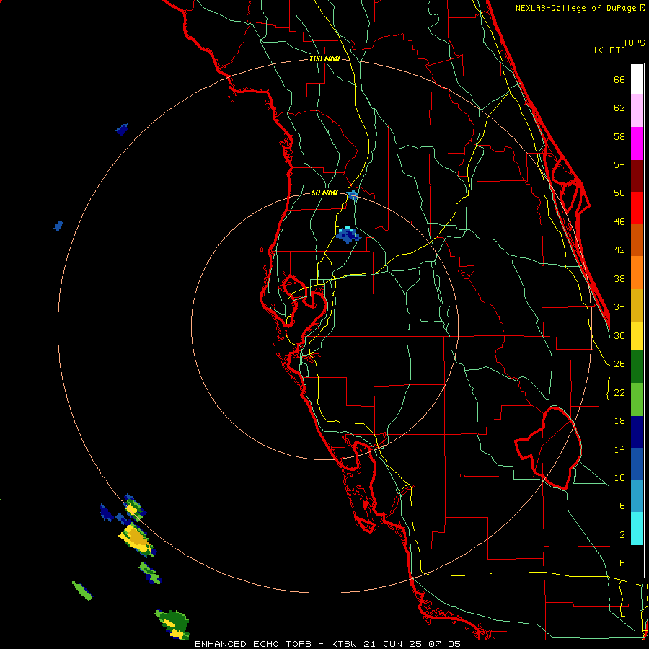Select the bright red legend swatch
Screen dimensions: 649x649
[x=637, y=208]
